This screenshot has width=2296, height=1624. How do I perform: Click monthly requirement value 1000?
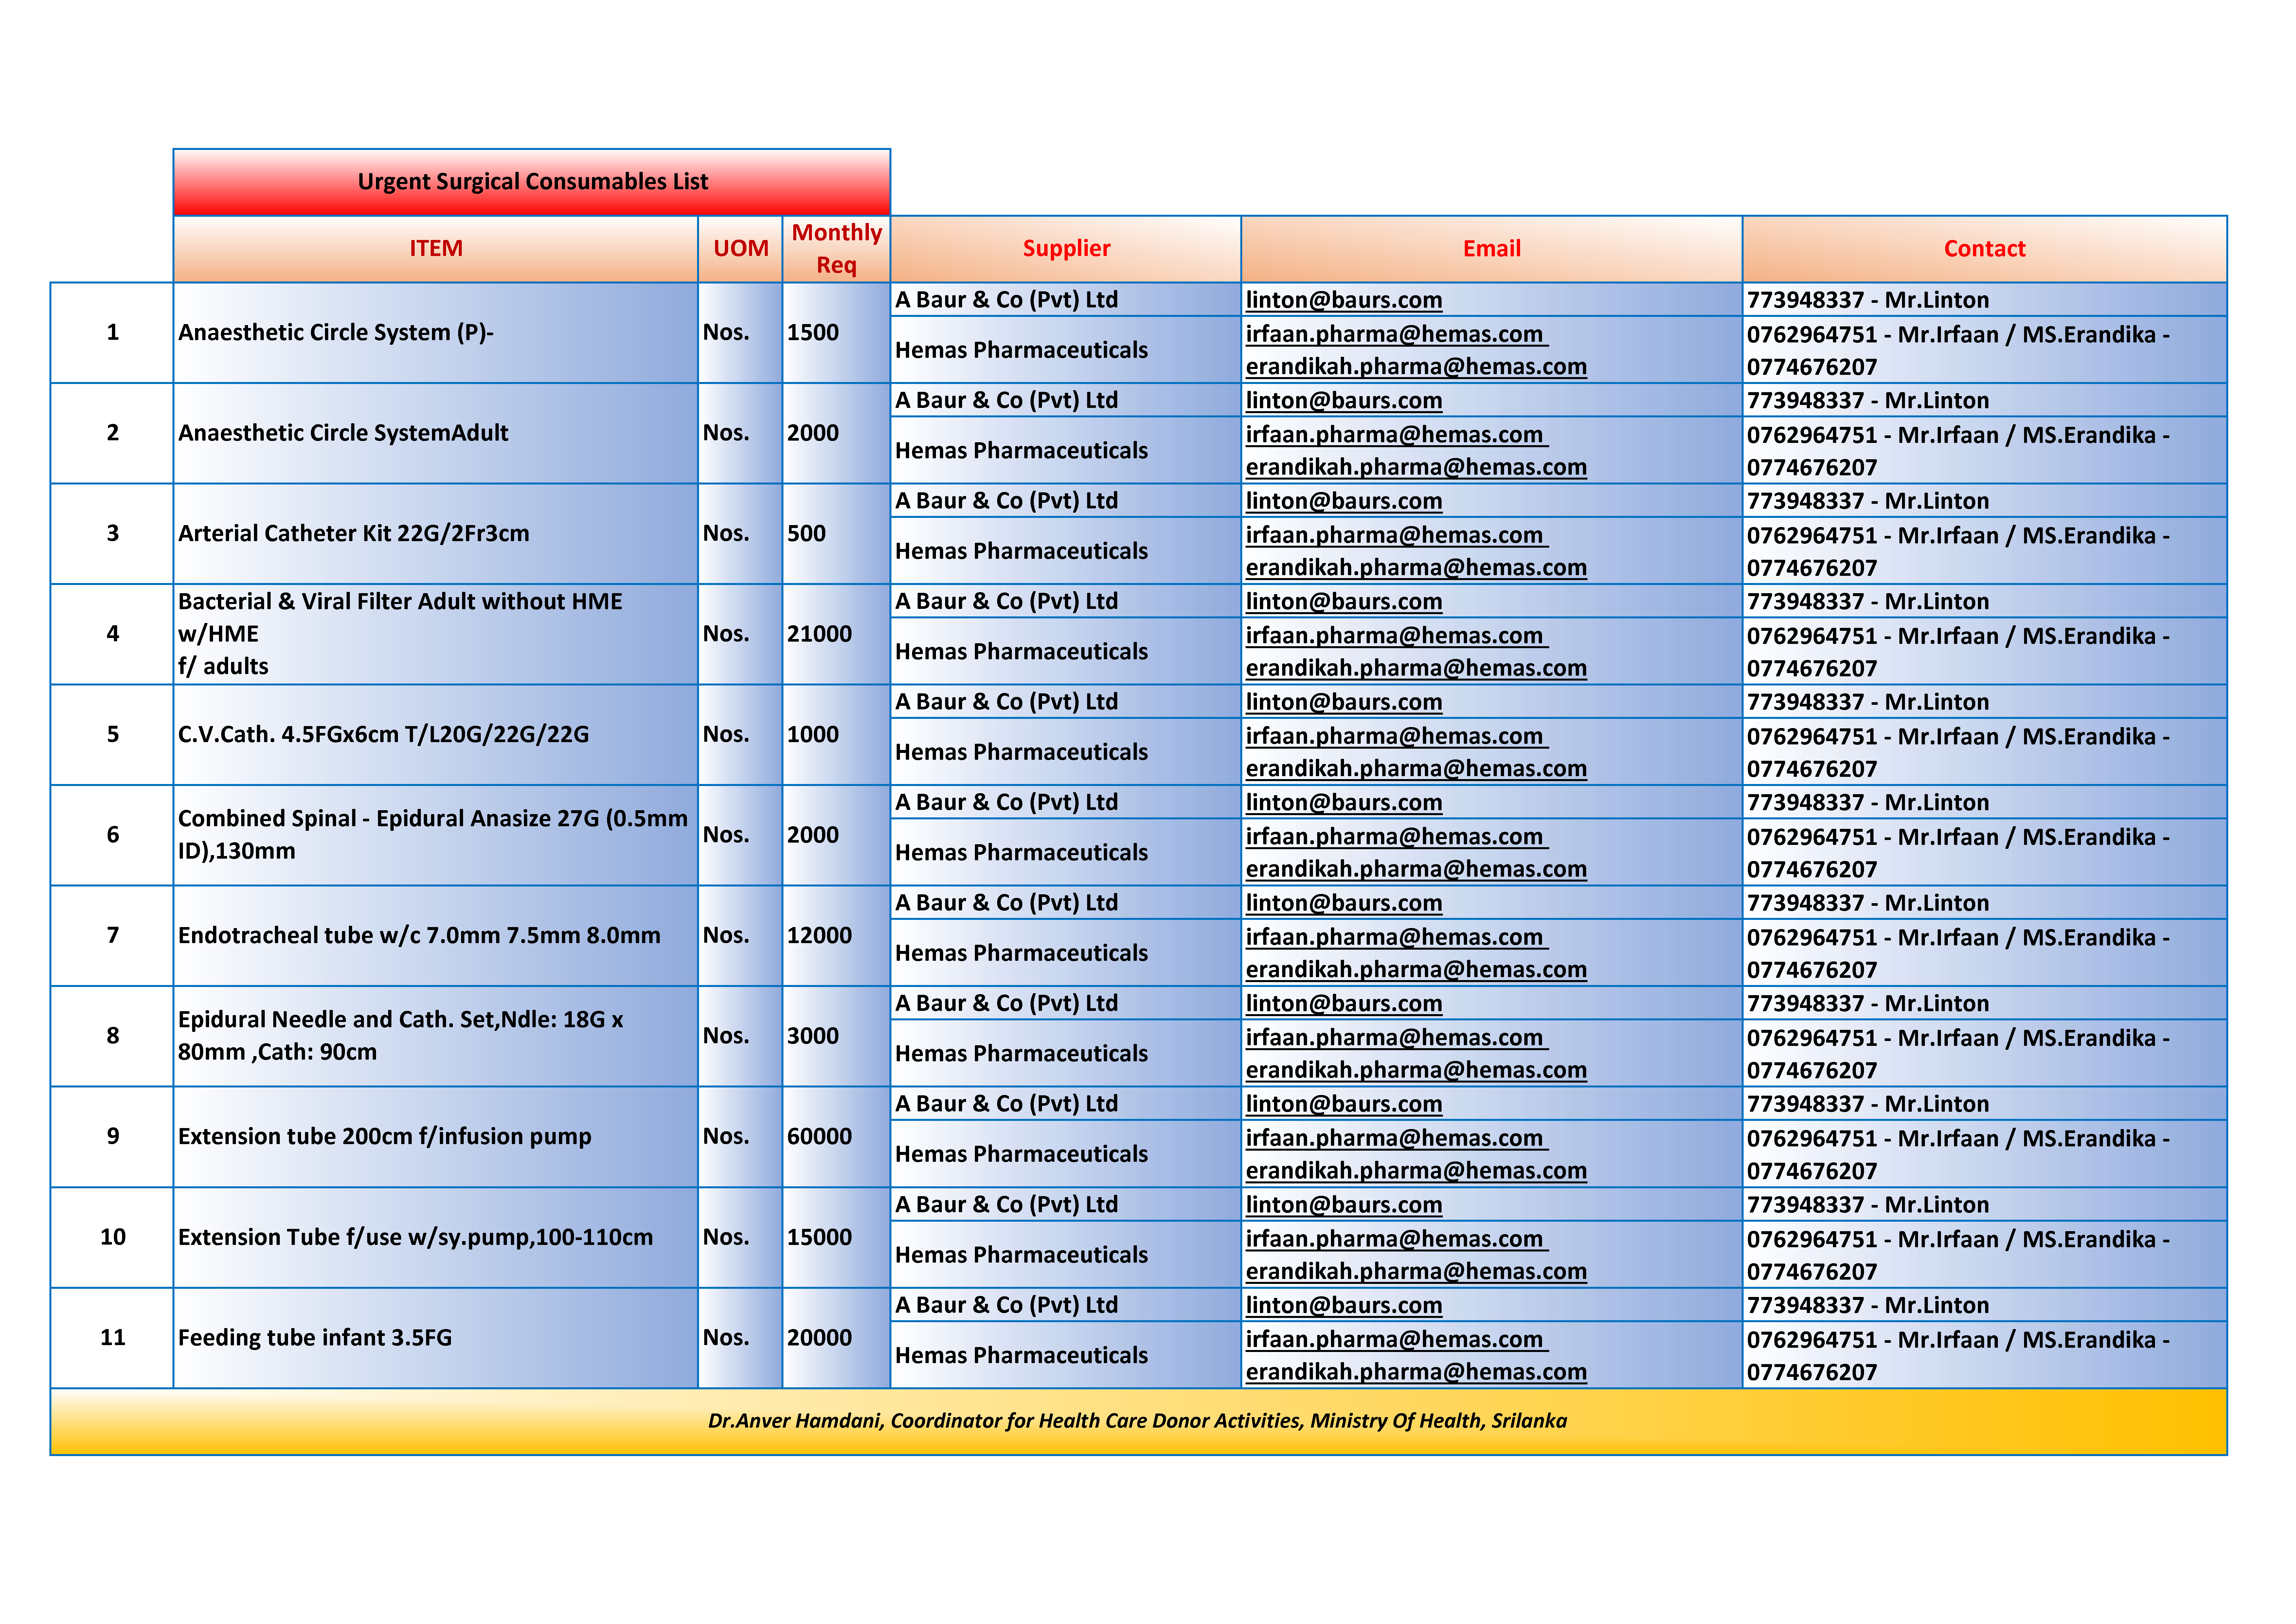[836, 735]
